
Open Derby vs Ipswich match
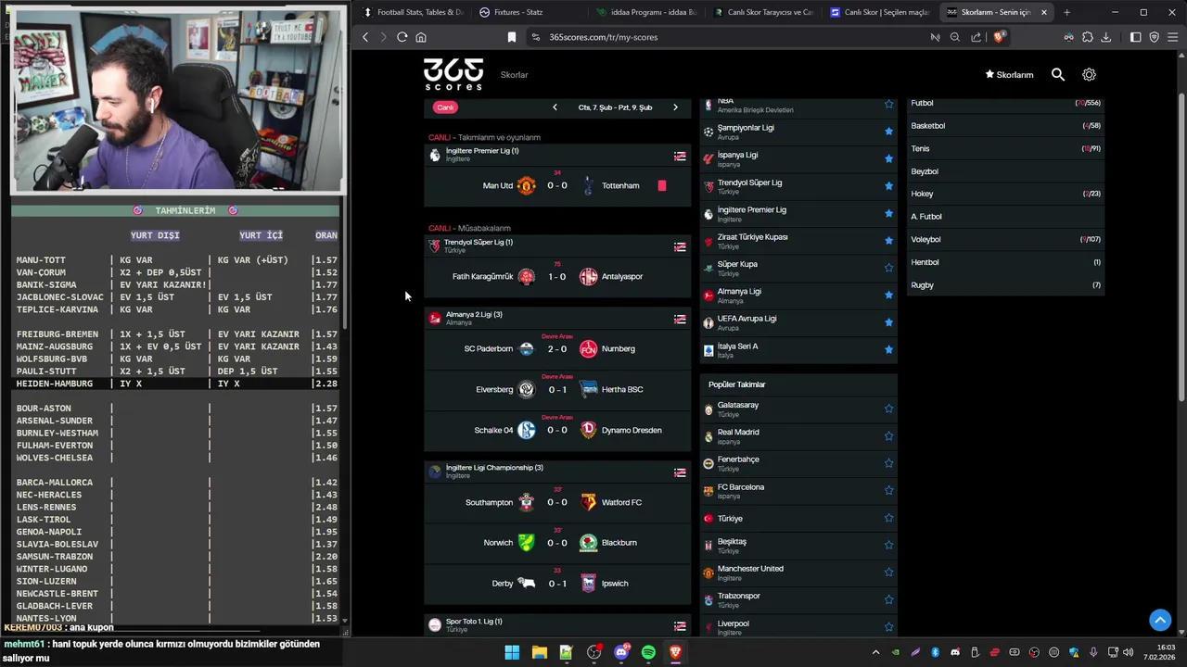coord(557,583)
